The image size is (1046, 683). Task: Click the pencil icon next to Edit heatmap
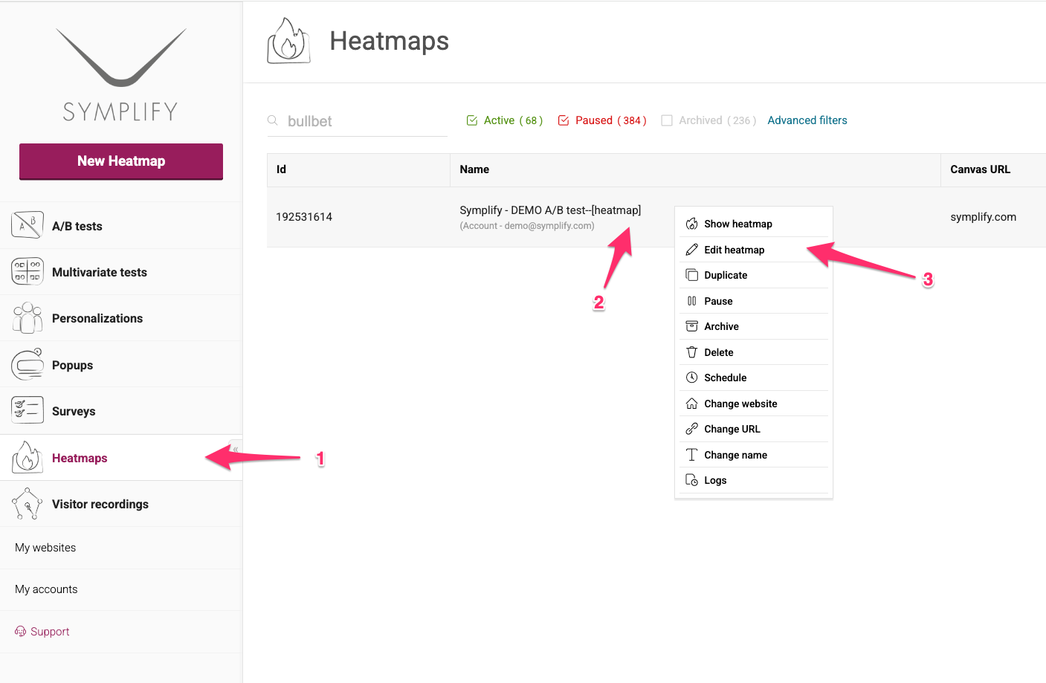[691, 250]
